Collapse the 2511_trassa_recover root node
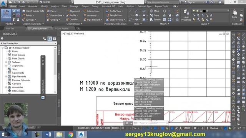Screen dimensions: 246x138 point(3,48)
